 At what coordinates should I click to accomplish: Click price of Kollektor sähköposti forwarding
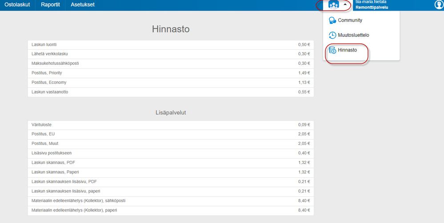click(304, 201)
